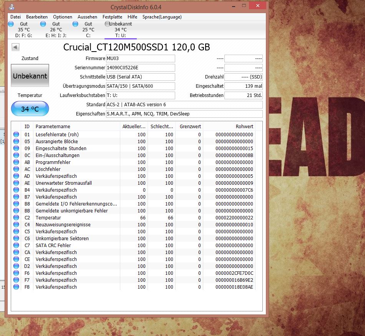Click the status circle for drive C:
Viewport: 365px width, 336px height.
(x=75, y=24)
